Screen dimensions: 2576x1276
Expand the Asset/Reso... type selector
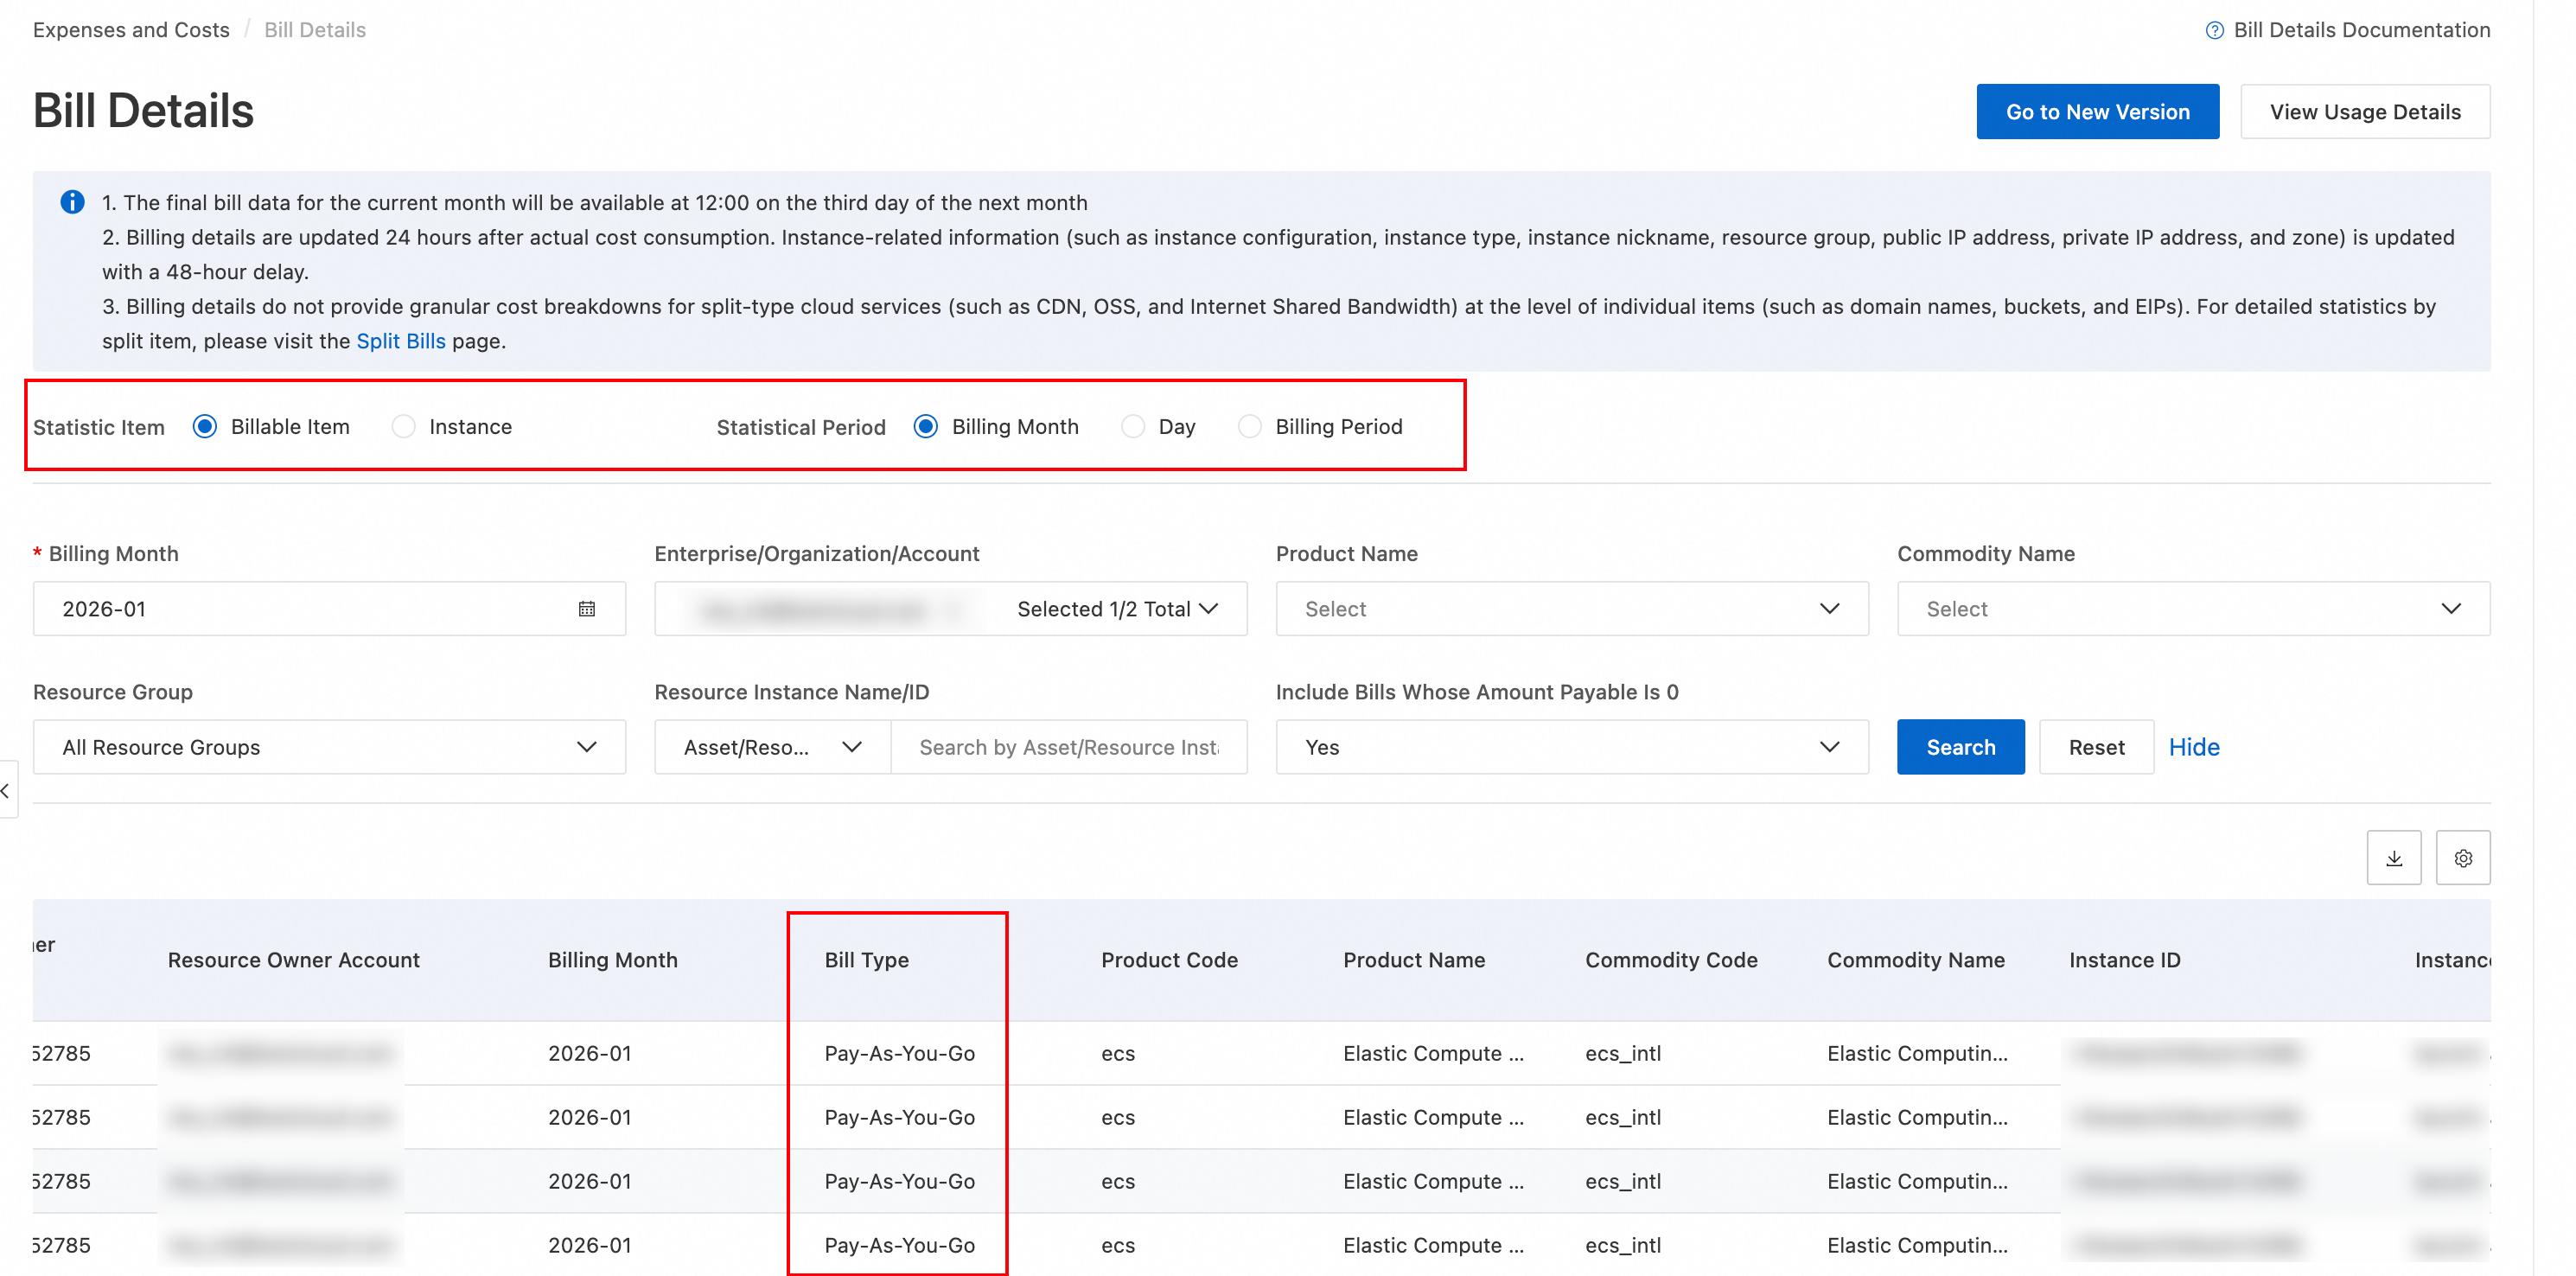tap(771, 747)
